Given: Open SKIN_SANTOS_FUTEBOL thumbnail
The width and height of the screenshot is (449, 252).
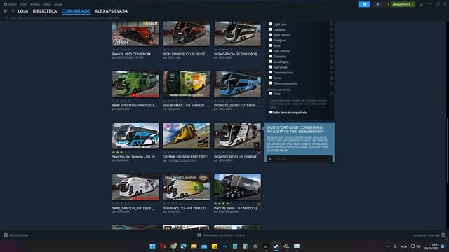Looking at the screenshot, I should tap(135, 187).
